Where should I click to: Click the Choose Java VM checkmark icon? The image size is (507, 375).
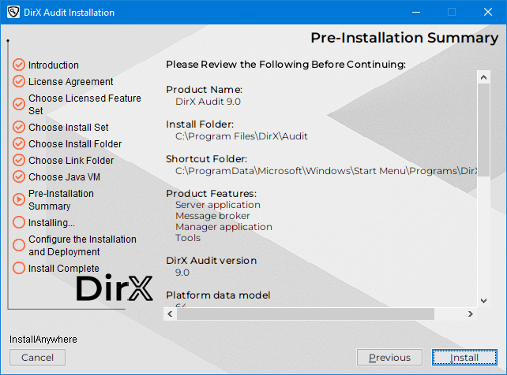19,176
